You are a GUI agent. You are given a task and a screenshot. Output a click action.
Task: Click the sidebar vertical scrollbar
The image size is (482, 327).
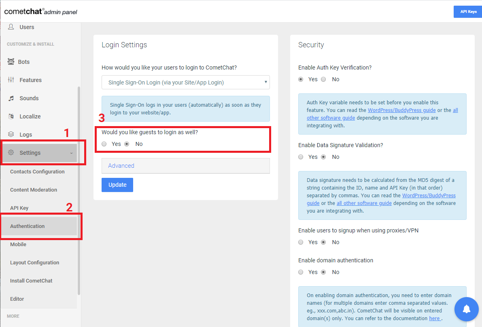[79, 190]
